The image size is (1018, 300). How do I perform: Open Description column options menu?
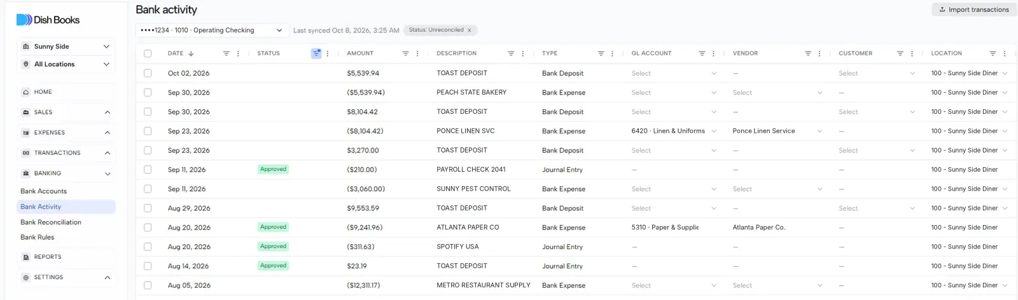[523, 53]
